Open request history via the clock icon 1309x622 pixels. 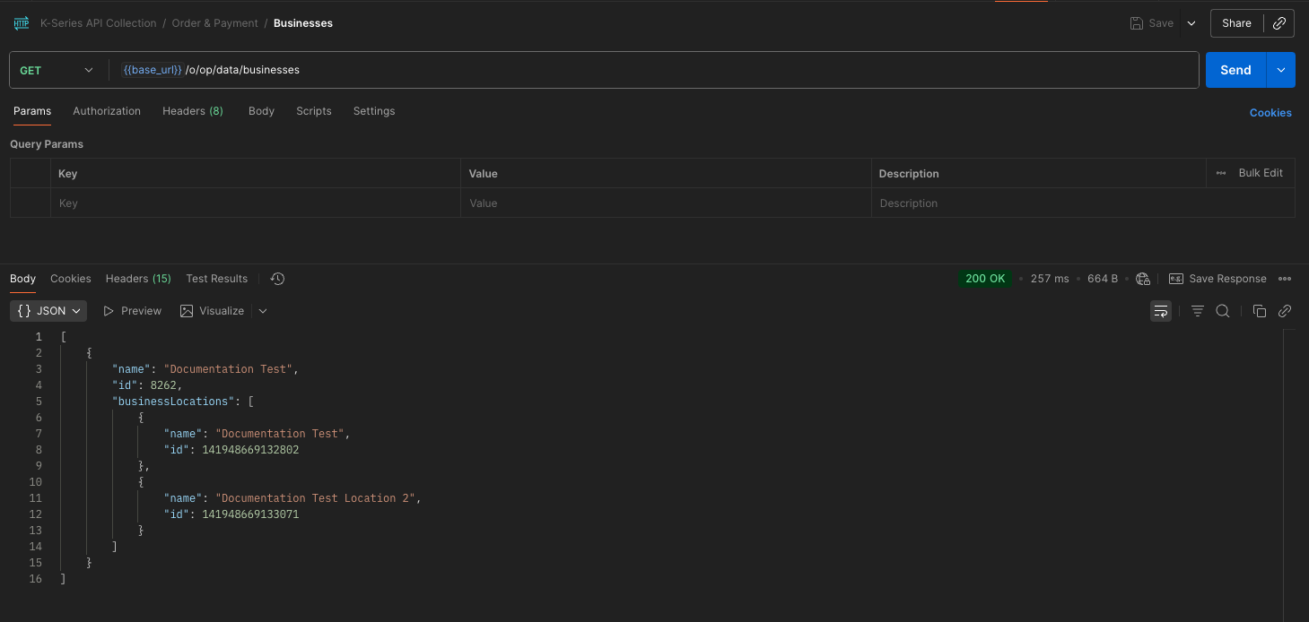(x=277, y=279)
